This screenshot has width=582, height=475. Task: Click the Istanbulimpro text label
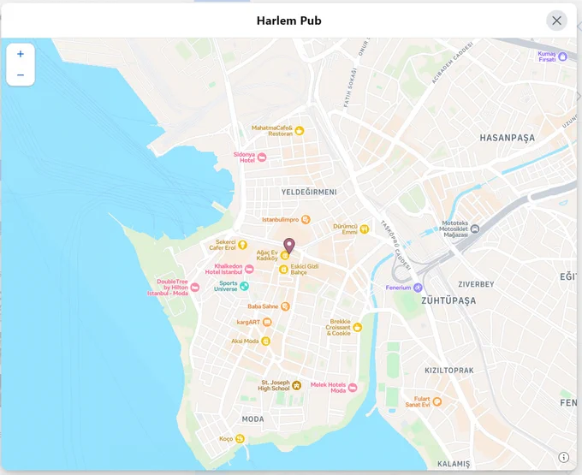pos(281,220)
